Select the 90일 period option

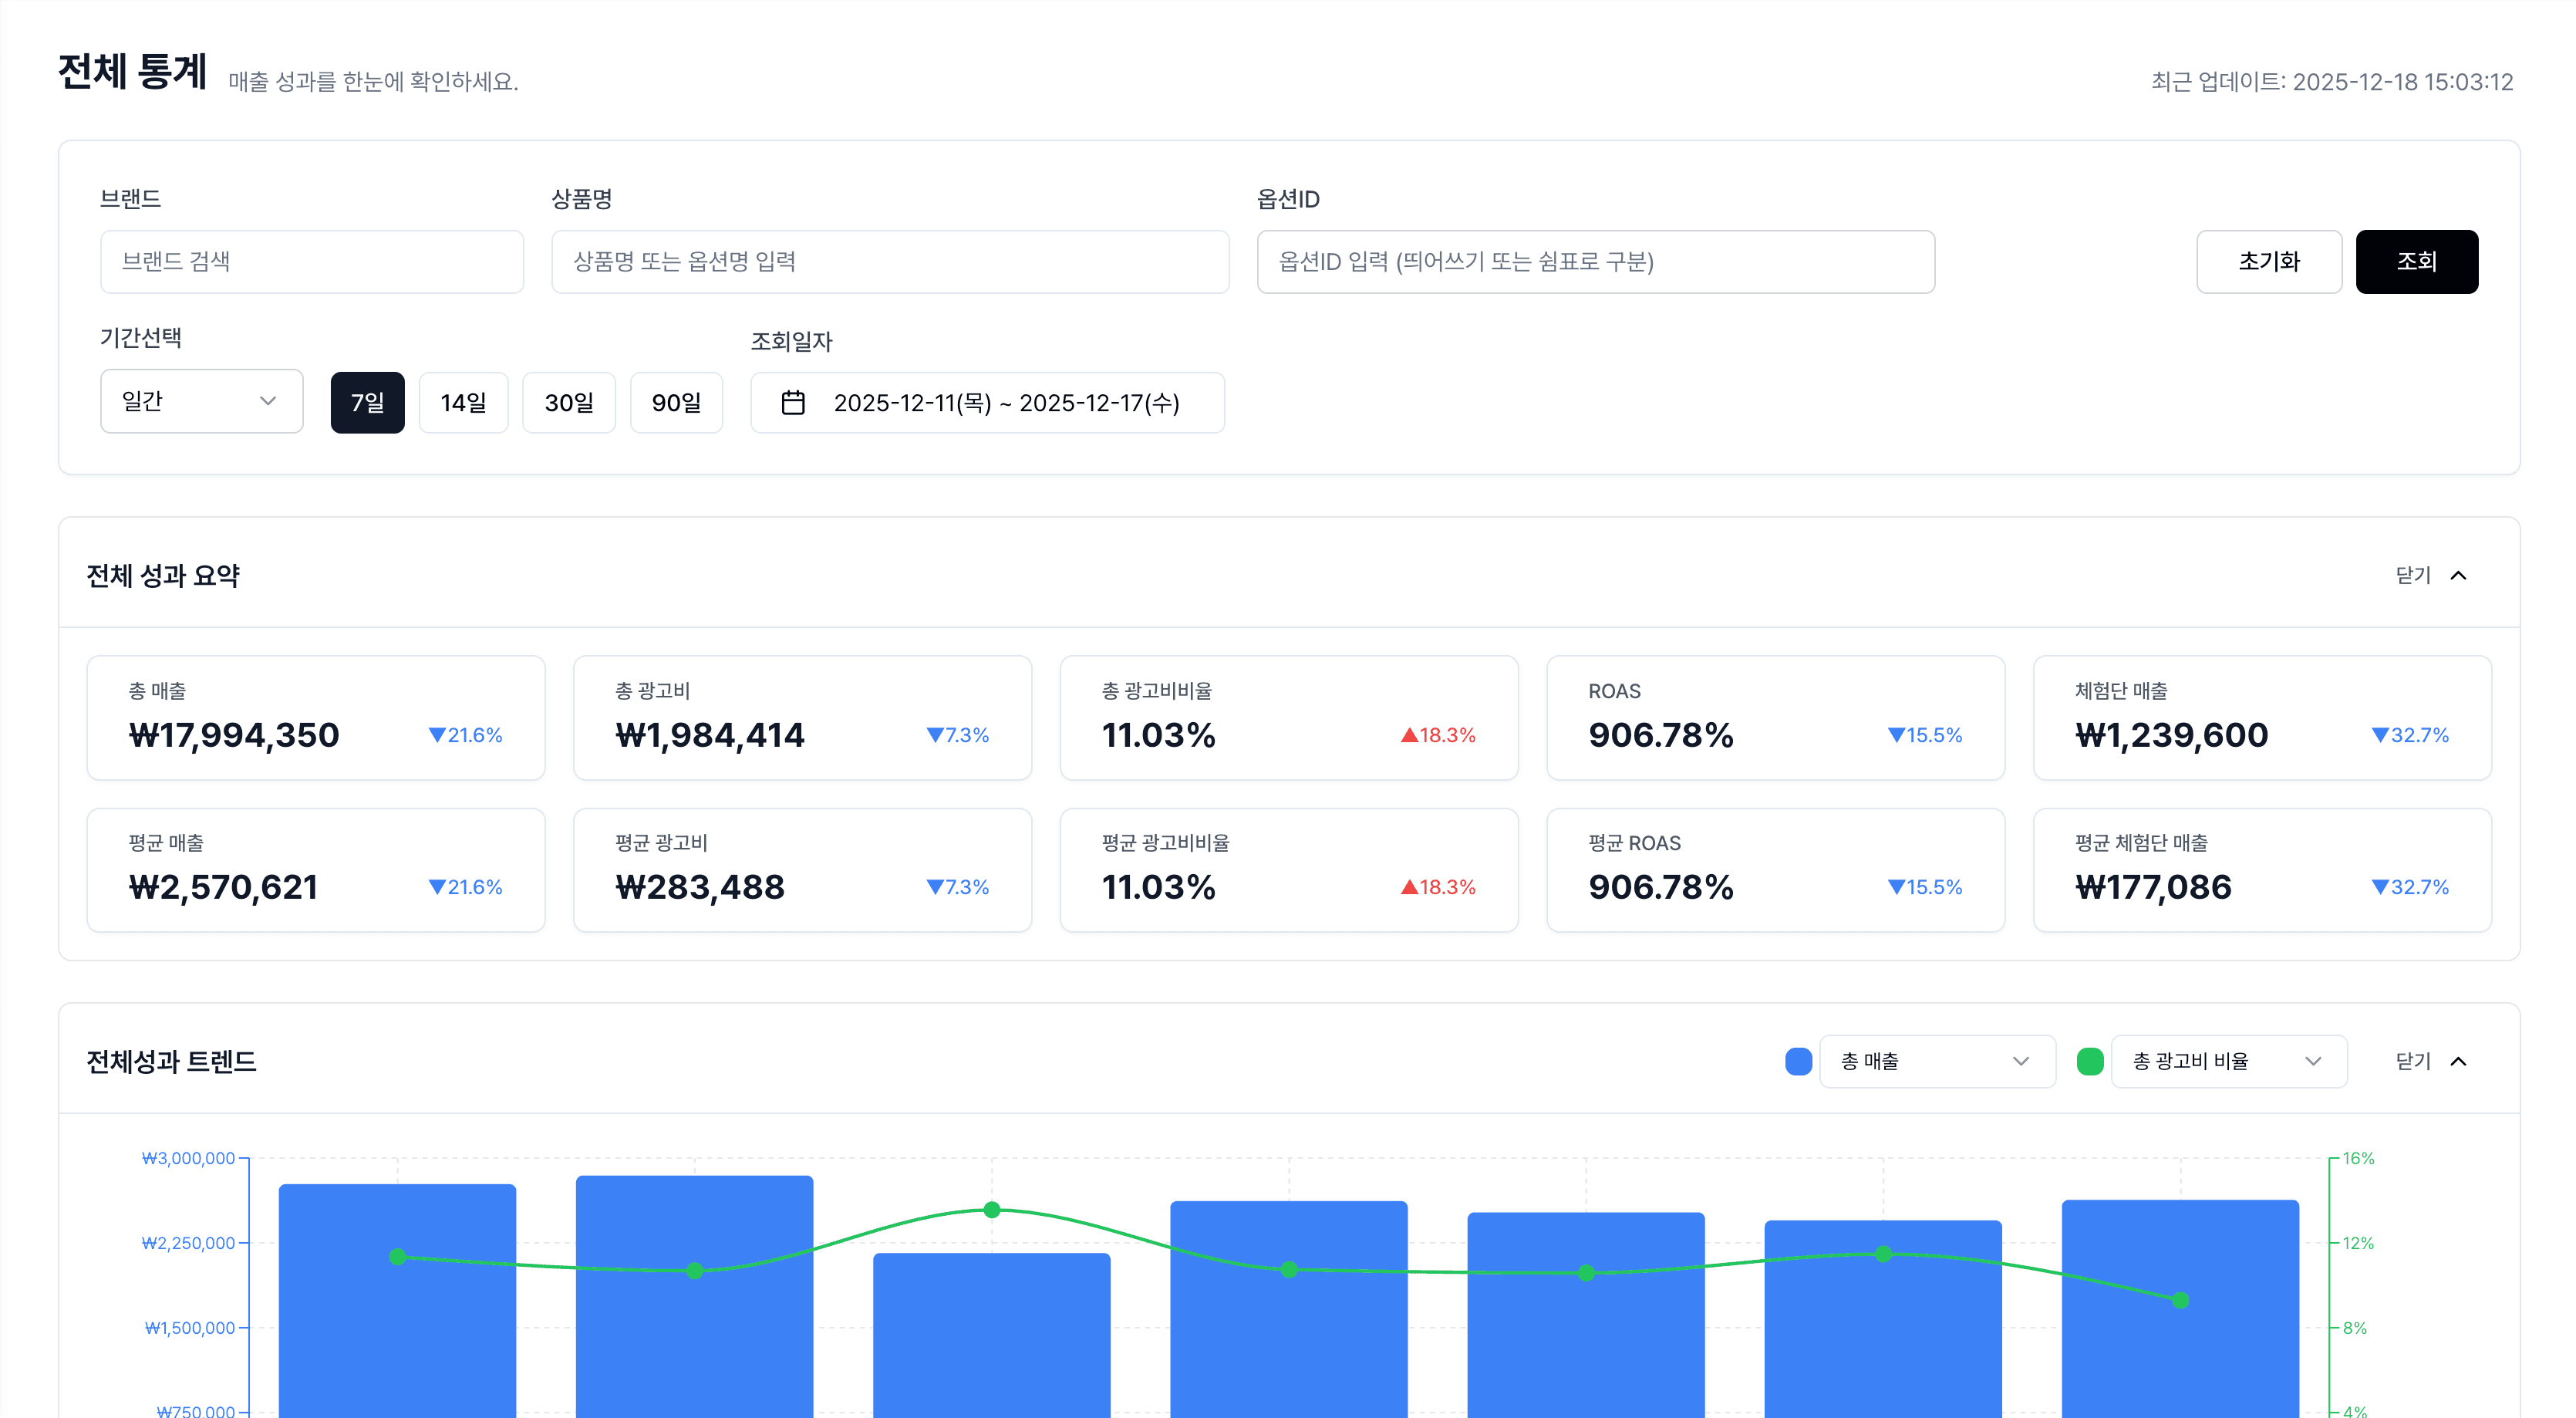pos(676,403)
